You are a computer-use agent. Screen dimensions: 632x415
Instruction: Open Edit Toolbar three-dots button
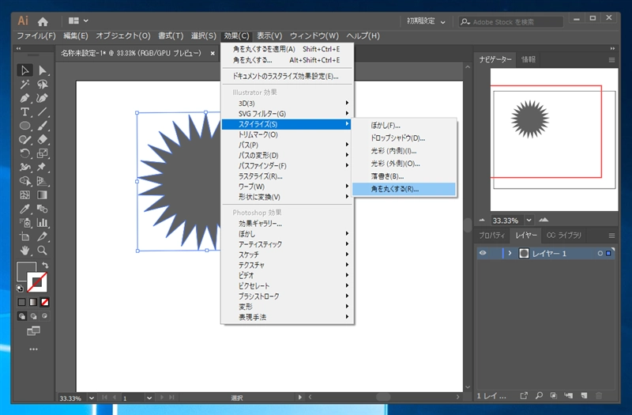[x=33, y=349]
